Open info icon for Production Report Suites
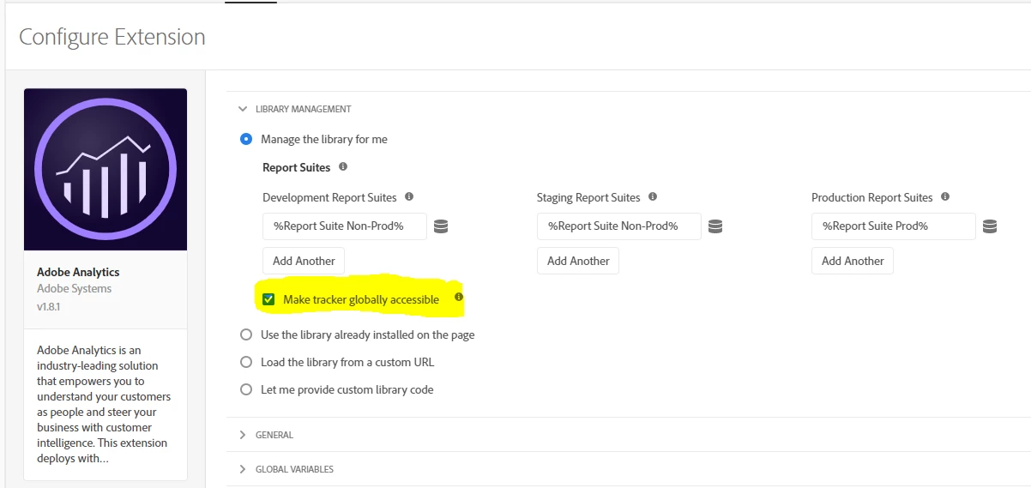The height and width of the screenshot is (488, 1031). click(x=945, y=196)
